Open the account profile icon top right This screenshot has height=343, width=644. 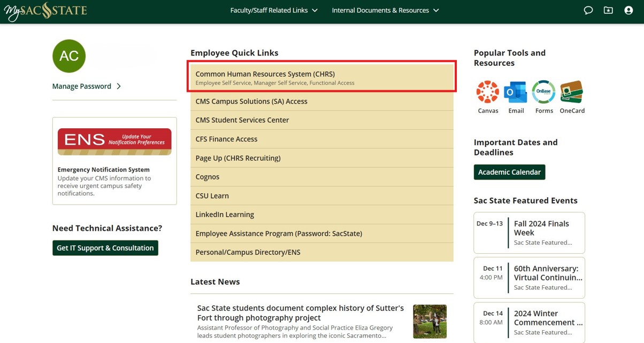[x=628, y=10]
